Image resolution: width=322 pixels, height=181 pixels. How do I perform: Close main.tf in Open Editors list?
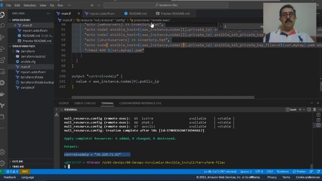pyautogui.click(x=15, y=25)
